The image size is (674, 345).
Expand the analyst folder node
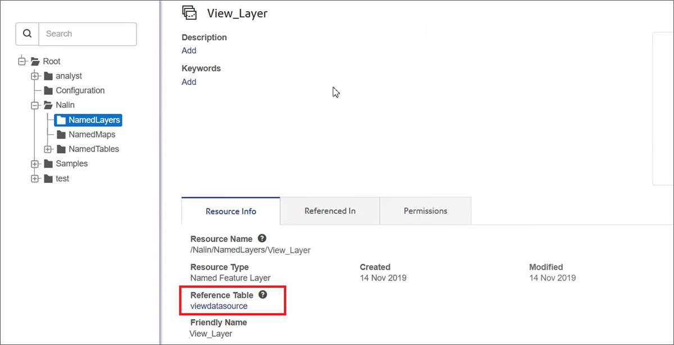34,76
